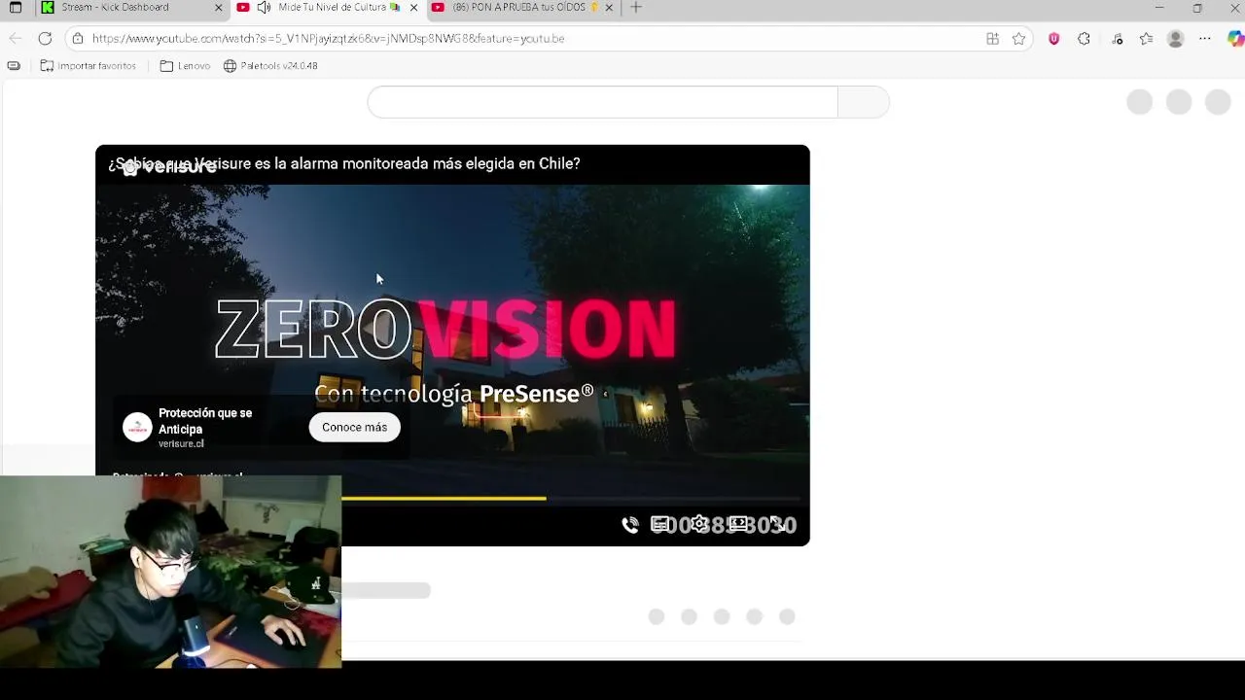Open the browser tab actions menu icon
Viewport: 1245px width, 700px height.
[16, 8]
